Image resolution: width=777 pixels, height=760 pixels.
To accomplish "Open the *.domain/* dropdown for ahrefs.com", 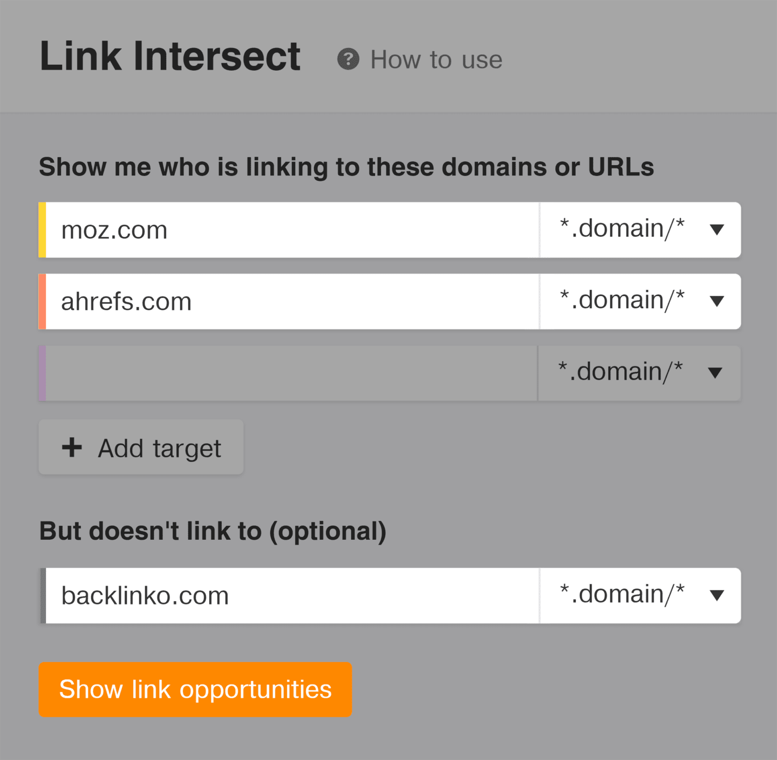I will [x=639, y=301].
